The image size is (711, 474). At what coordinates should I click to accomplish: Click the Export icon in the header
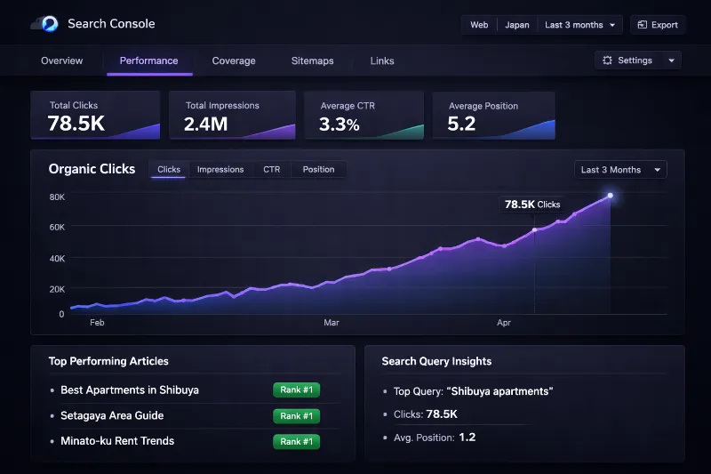pos(642,25)
